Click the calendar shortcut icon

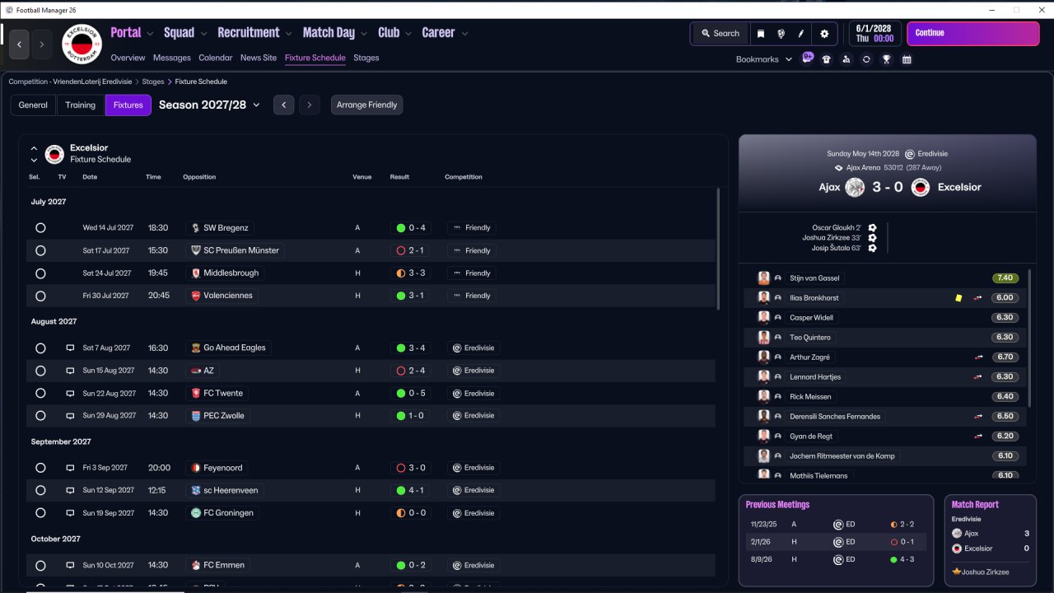coord(907,59)
